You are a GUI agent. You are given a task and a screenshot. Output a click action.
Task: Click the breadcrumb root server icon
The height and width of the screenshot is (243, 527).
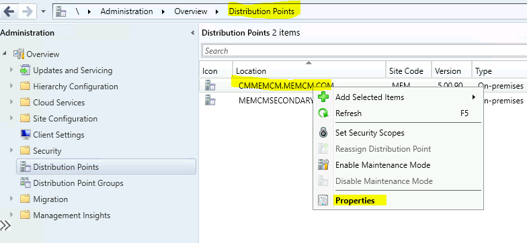[60, 11]
